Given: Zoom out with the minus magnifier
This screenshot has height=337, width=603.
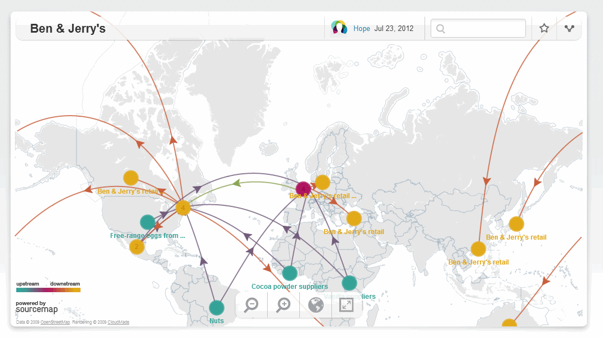Looking at the screenshot, I should tap(252, 305).
